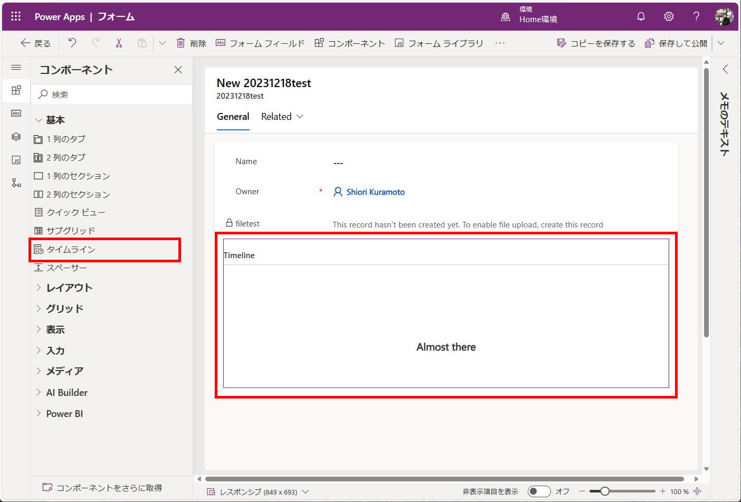Screen dimensions: 741x502
Task: Toggle 非表示項目を表示 switch
Action: [x=539, y=491]
